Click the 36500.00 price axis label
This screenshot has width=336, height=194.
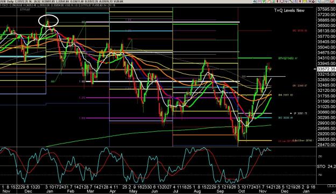[326, 25]
